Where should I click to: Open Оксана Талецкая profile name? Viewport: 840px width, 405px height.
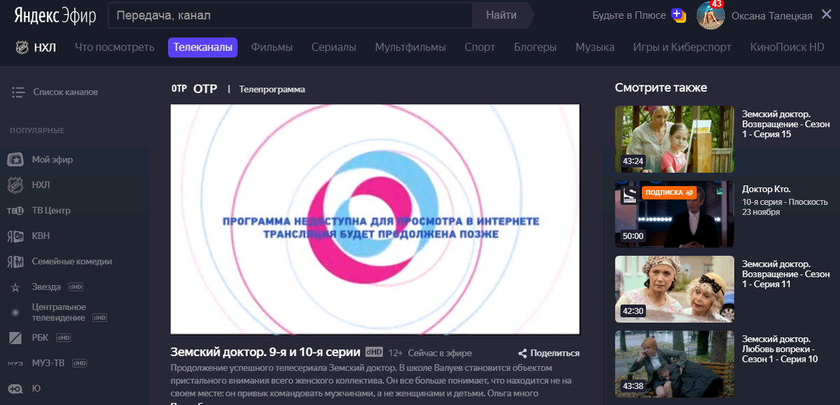tap(771, 15)
